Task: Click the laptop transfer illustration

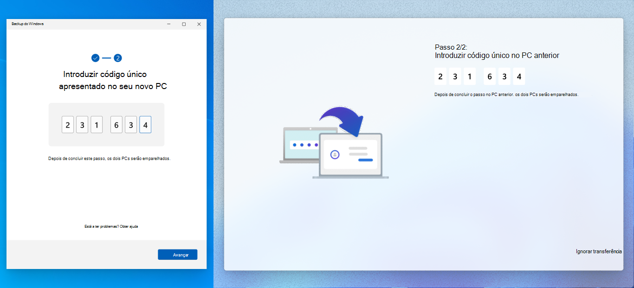Action: click(334, 142)
